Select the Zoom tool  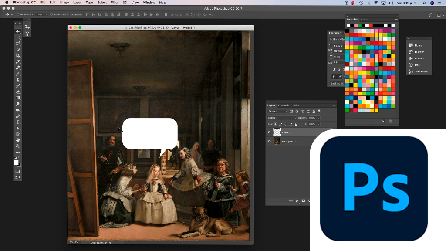tap(18, 146)
